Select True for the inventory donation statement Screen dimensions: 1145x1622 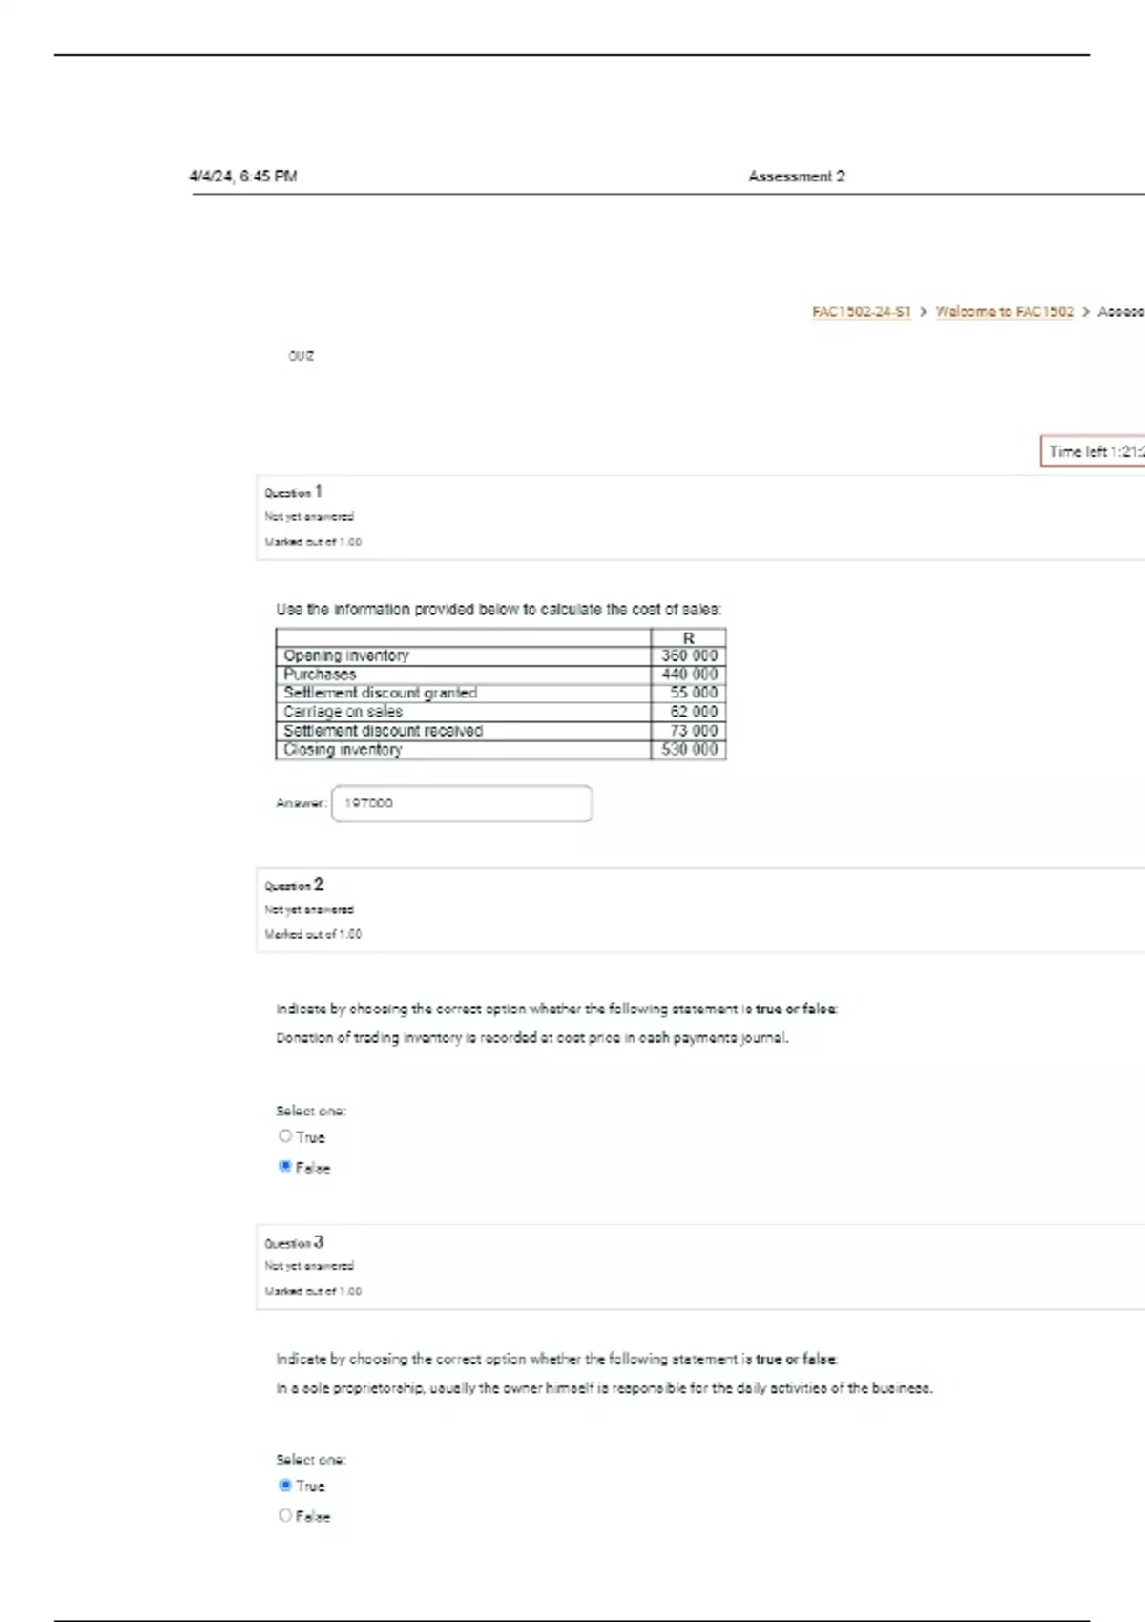pos(285,1136)
